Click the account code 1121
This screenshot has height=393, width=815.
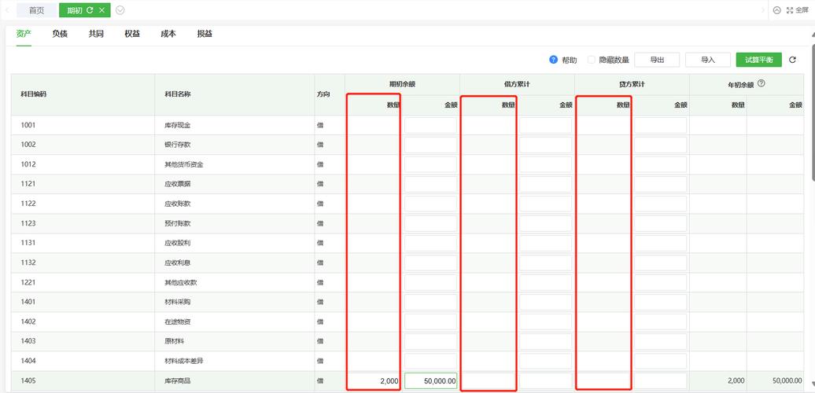pyautogui.click(x=28, y=184)
